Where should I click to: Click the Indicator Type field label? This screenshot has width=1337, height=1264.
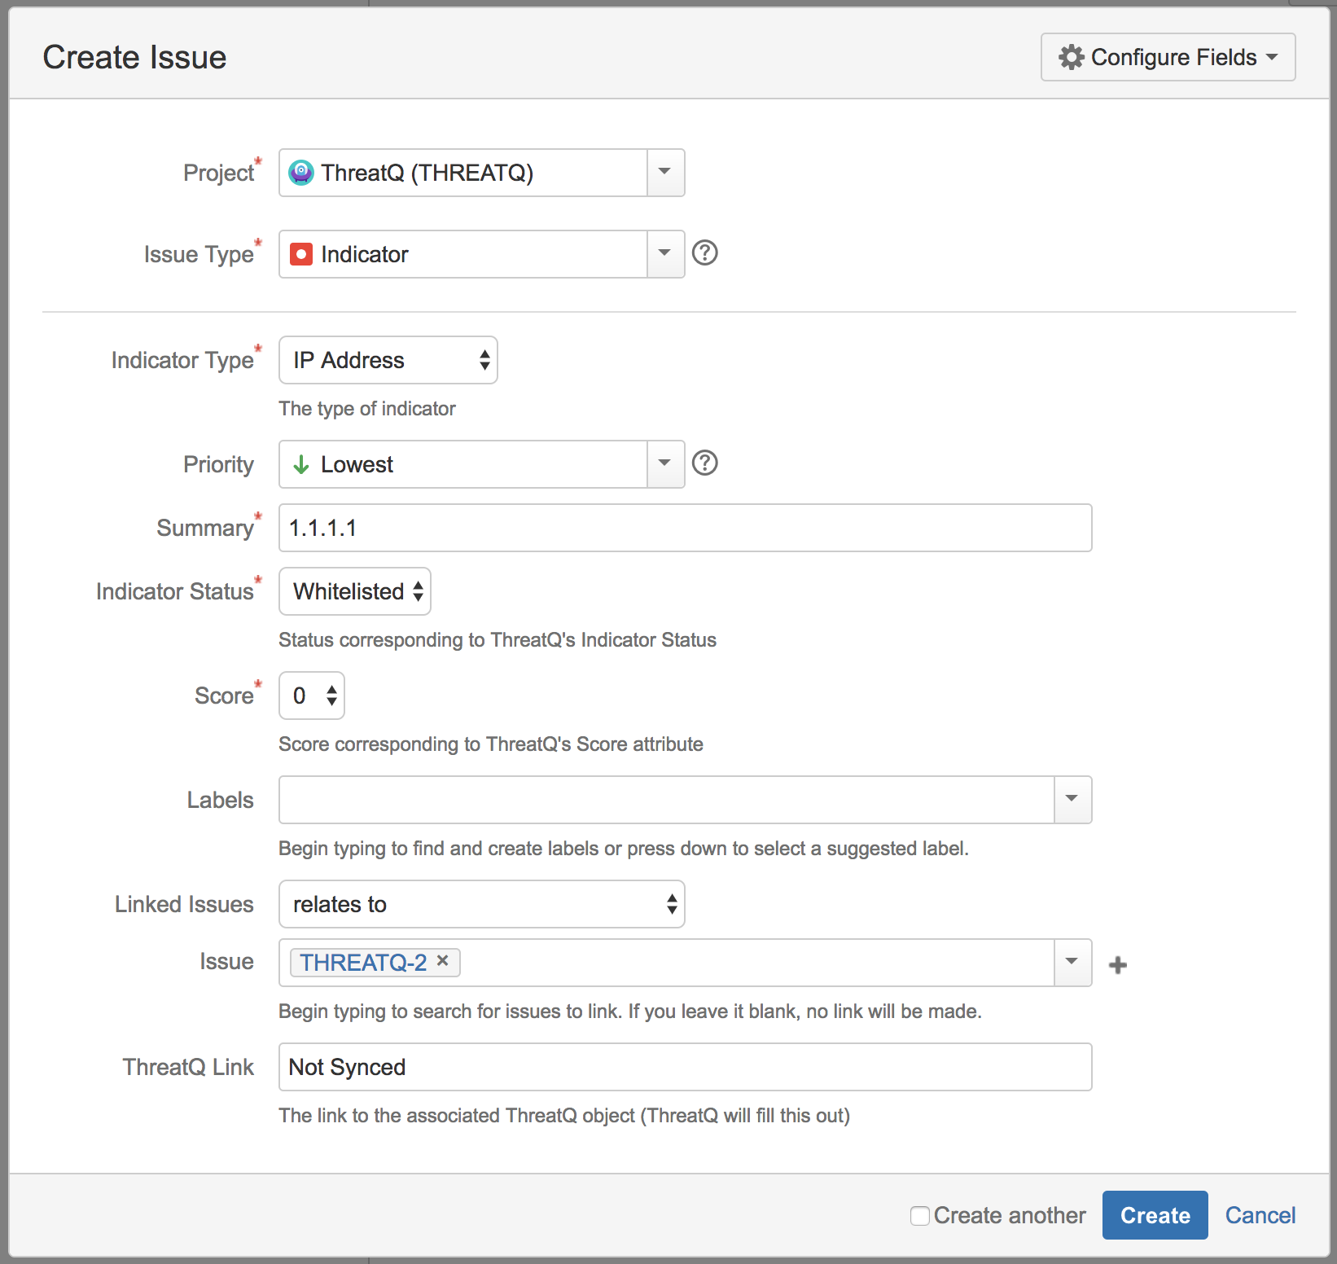coord(182,360)
